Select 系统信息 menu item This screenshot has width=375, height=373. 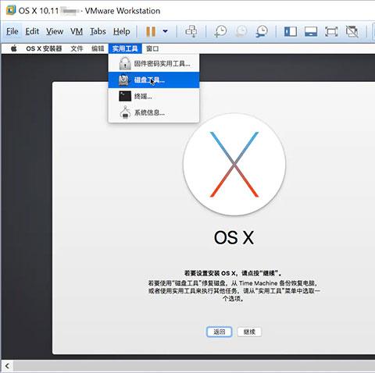154,112
